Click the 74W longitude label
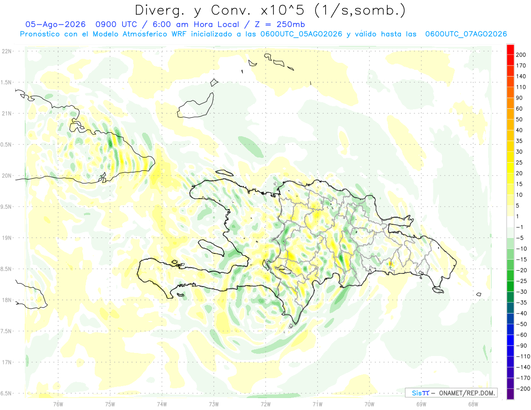This screenshot has height=410, width=531. (x=162, y=404)
